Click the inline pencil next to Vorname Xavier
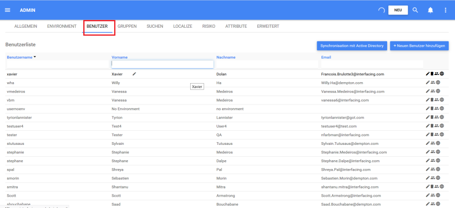455x208 pixels. click(134, 74)
